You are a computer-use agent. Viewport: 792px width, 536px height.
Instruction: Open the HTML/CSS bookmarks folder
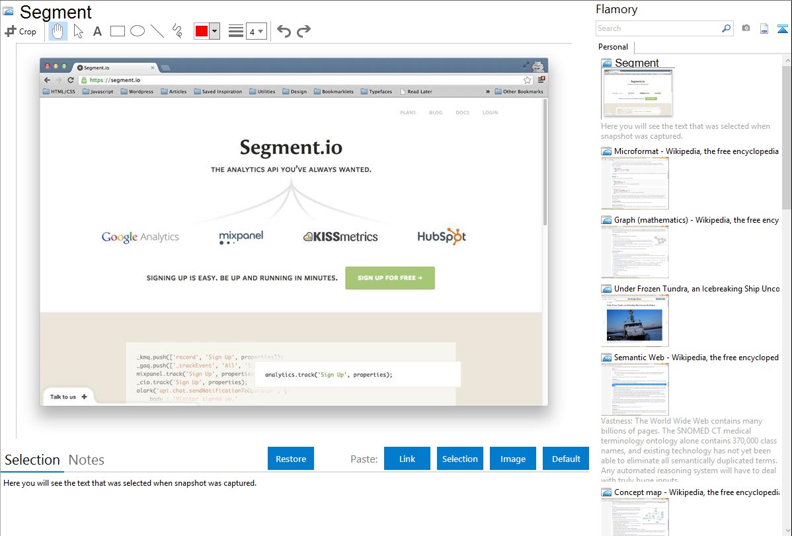tap(59, 91)
